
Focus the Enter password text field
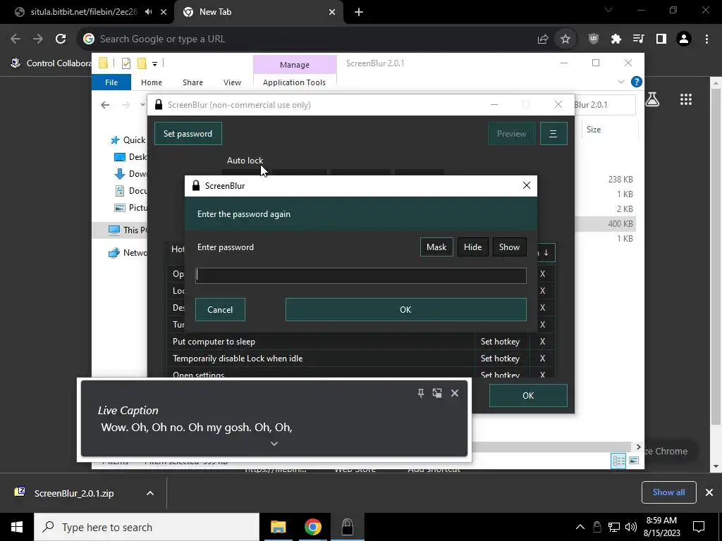point(360,275)
